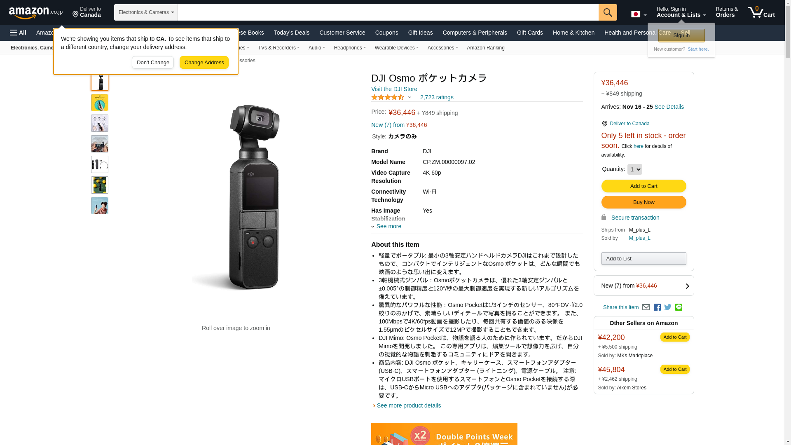Open the Headphones submenu
Image resolution: width=791 pixels, height=445 pixels.
[x=350, y=48]
